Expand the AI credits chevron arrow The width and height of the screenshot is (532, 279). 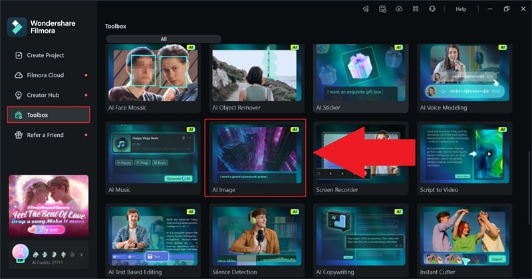click(x=81, y=254)
